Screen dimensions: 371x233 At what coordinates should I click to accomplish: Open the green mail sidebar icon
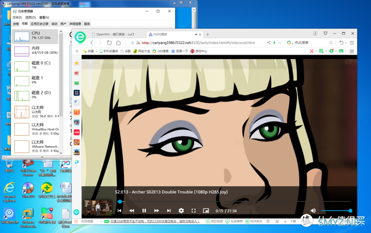(77, 83)
